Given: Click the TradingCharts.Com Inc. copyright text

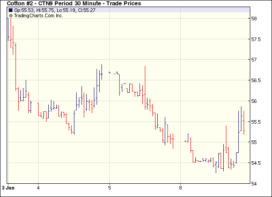Looking at the screenshot, I should coord(36,15).
